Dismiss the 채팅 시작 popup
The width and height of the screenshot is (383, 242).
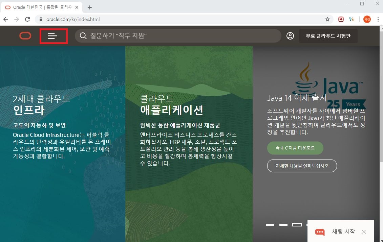[x=364, y=232]
